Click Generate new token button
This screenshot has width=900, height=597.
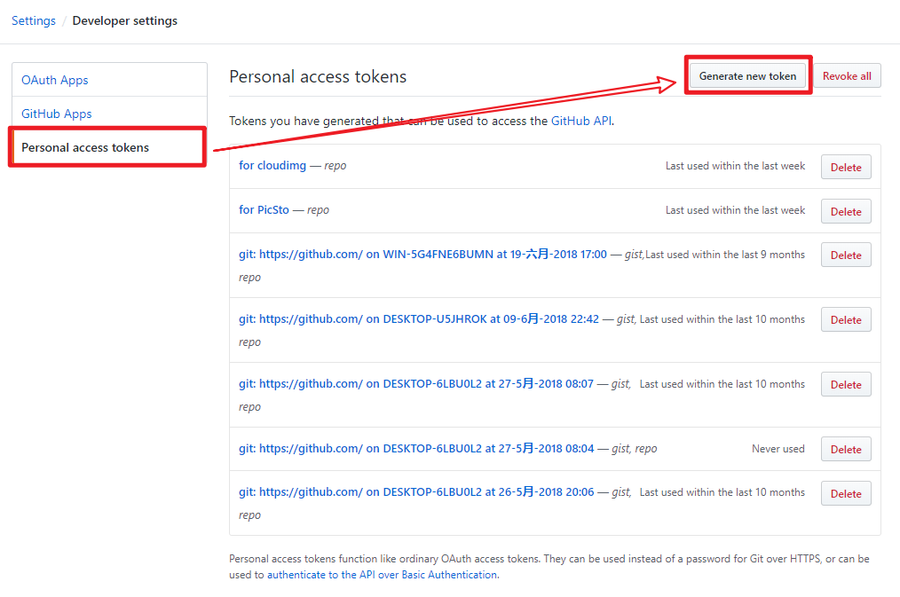point(747,75)
